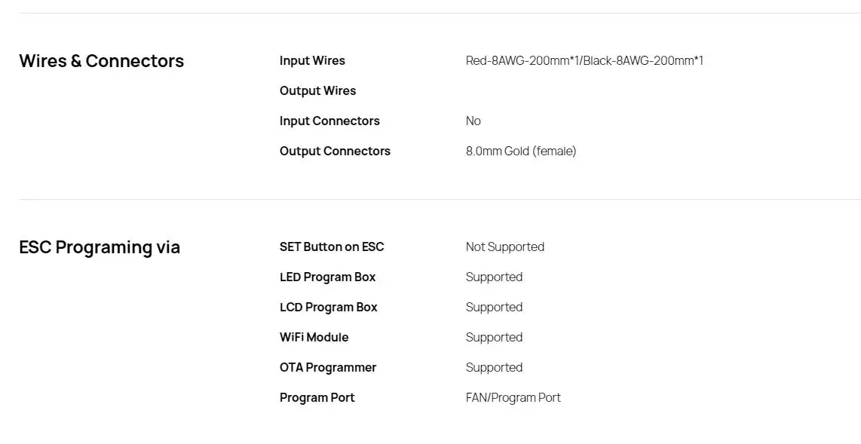Select the Output Connectors label
The width and height of the screenshot is (861, 444).
335,152
